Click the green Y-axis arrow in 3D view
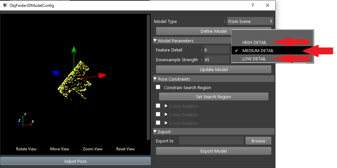 coord(74,49)
